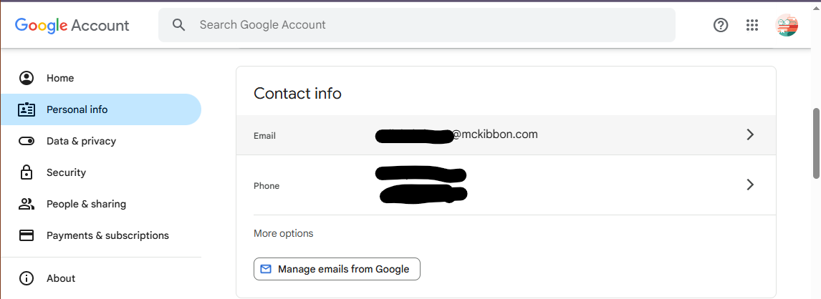This screenshot has height=299, width=821.
Task: Expand the Email row chevron
Action: [750, 135]
